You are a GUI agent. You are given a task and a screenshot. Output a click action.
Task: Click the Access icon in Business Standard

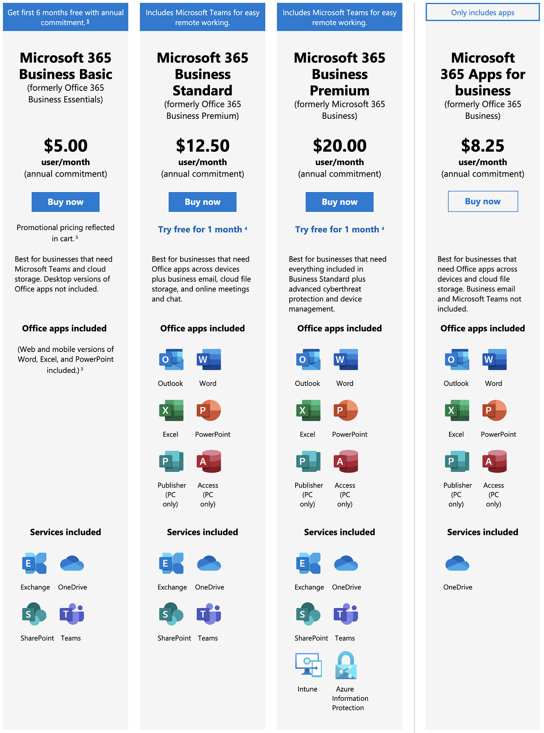pyautogui.click(x=209, y=461)
